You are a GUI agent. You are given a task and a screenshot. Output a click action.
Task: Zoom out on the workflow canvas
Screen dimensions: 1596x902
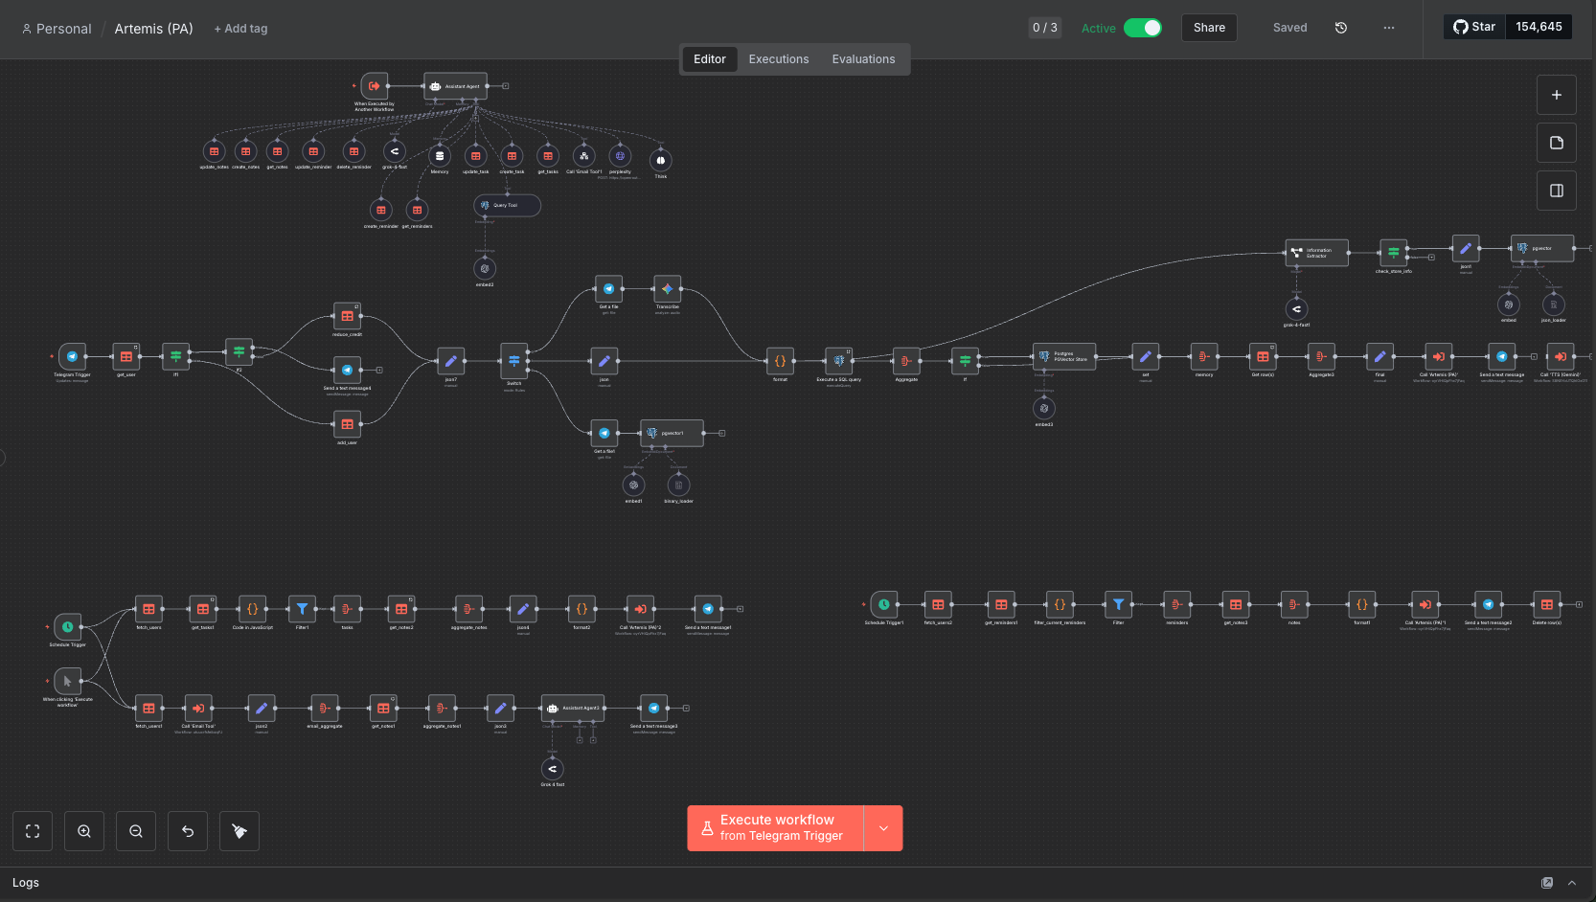coord(136,831)
